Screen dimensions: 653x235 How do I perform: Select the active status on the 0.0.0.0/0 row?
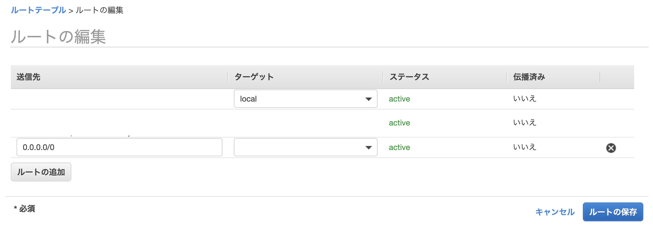click(x=399, y=147)
